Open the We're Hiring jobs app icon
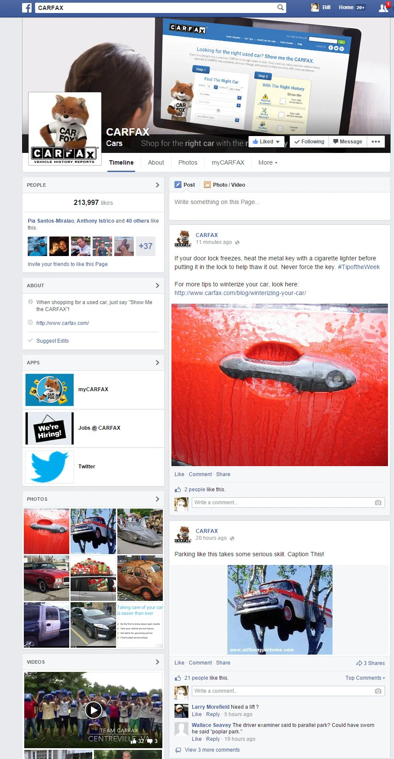The image size is (394, 759). point(49,428)
